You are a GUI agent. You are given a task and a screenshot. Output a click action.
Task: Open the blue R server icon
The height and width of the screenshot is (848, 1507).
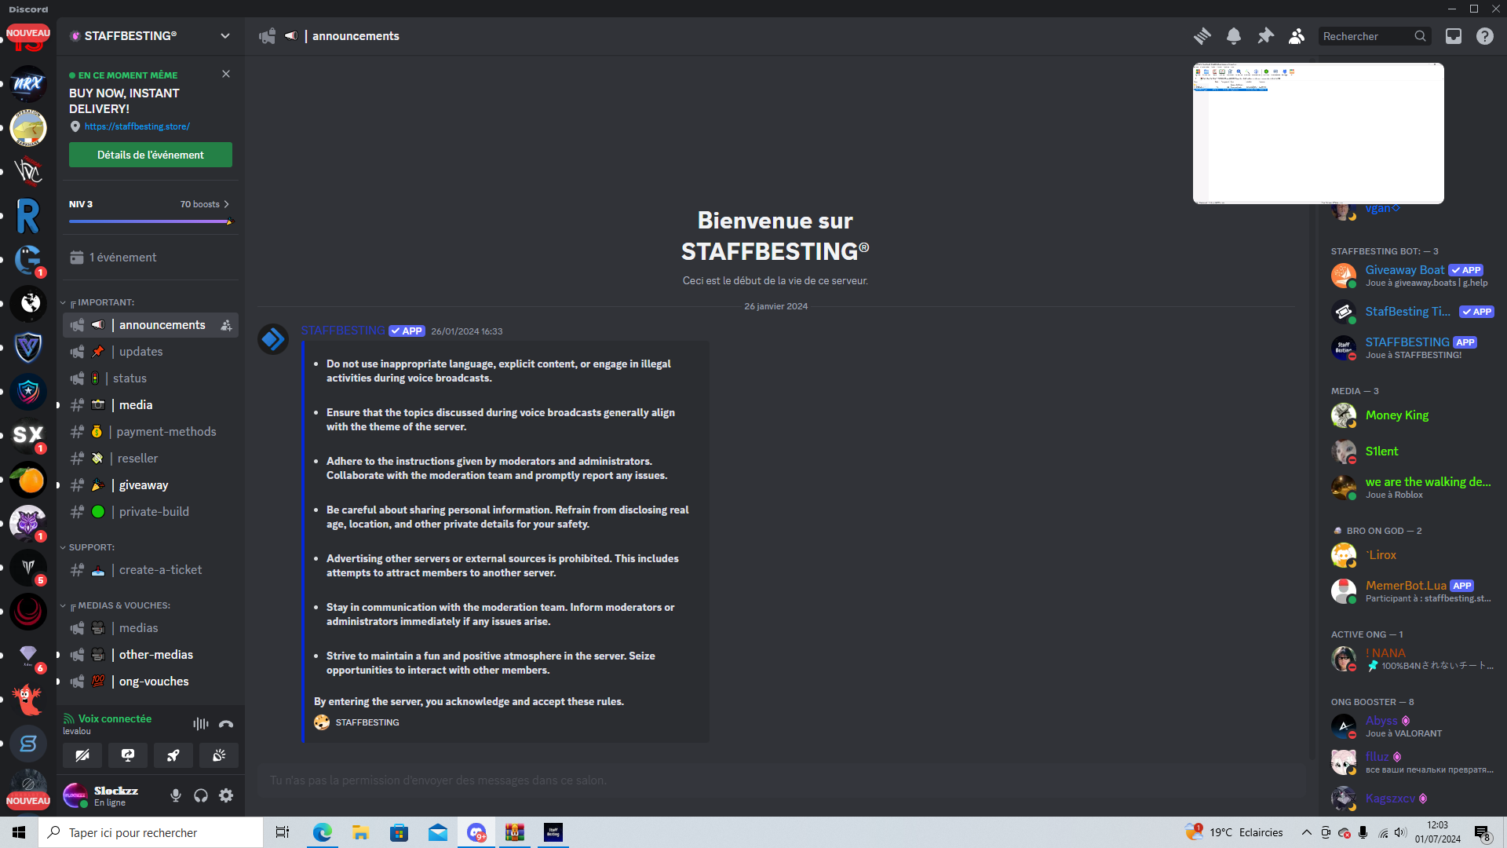(x=28, y=216)
